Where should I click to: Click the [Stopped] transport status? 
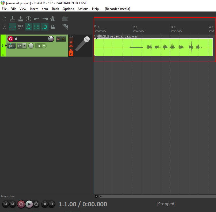[x=166, y=204]
